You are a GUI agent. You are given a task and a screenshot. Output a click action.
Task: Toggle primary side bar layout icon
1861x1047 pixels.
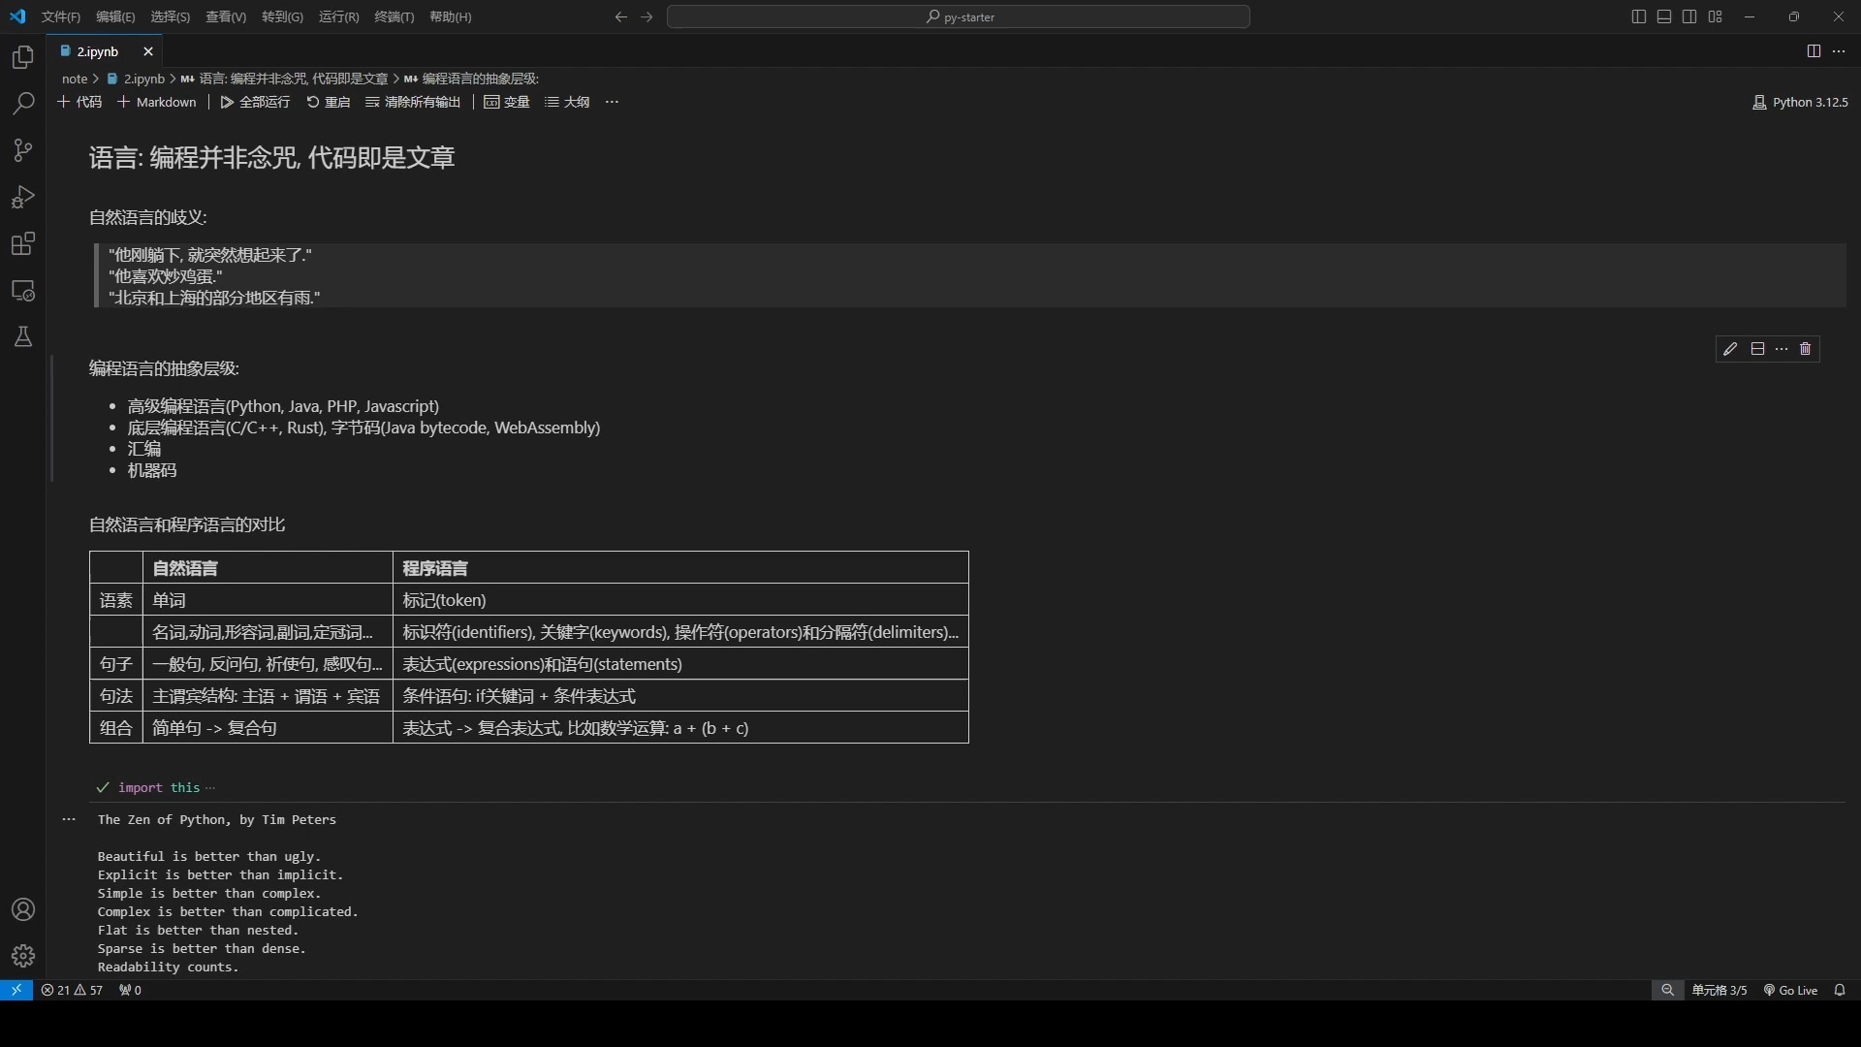pos(1638,16)
